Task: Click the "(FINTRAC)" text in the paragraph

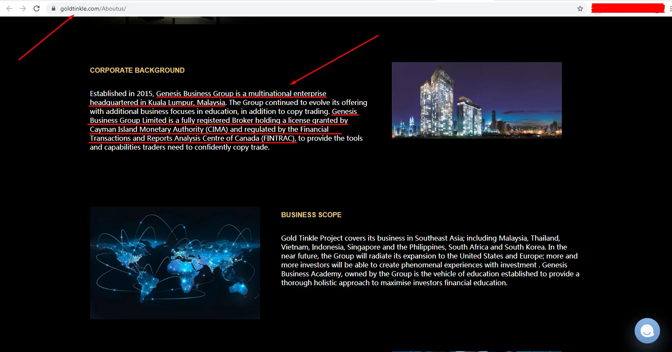Action: click(x=278, y=138)
